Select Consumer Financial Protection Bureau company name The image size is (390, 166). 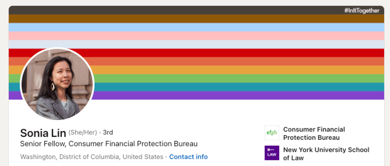coord(314,133)
